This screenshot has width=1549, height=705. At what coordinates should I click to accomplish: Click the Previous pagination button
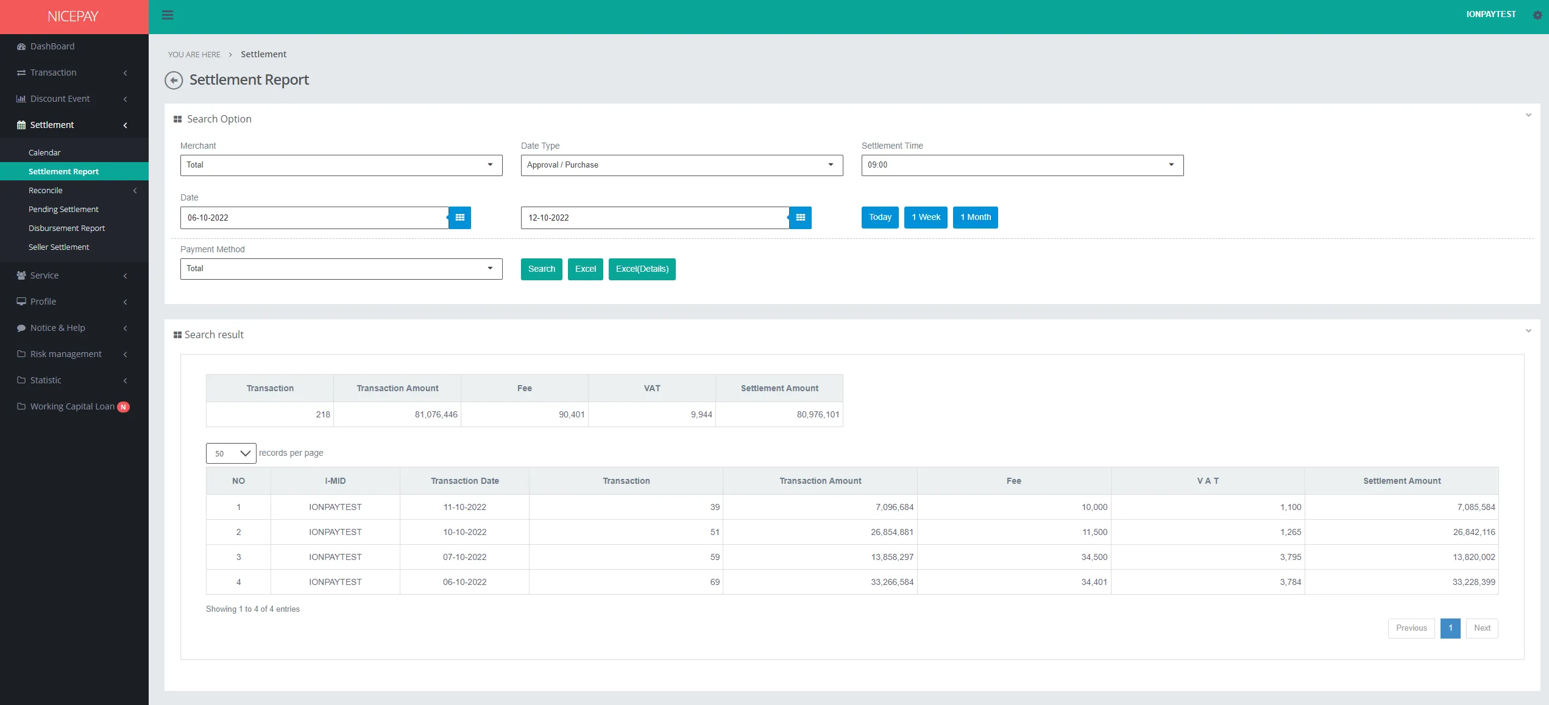tap(1411, 628)
